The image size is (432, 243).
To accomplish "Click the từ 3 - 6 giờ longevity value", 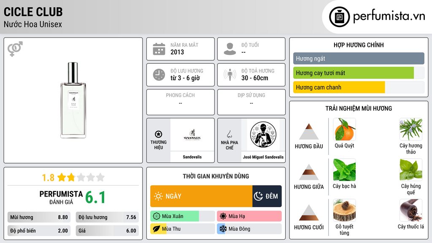I will [185, 78].
